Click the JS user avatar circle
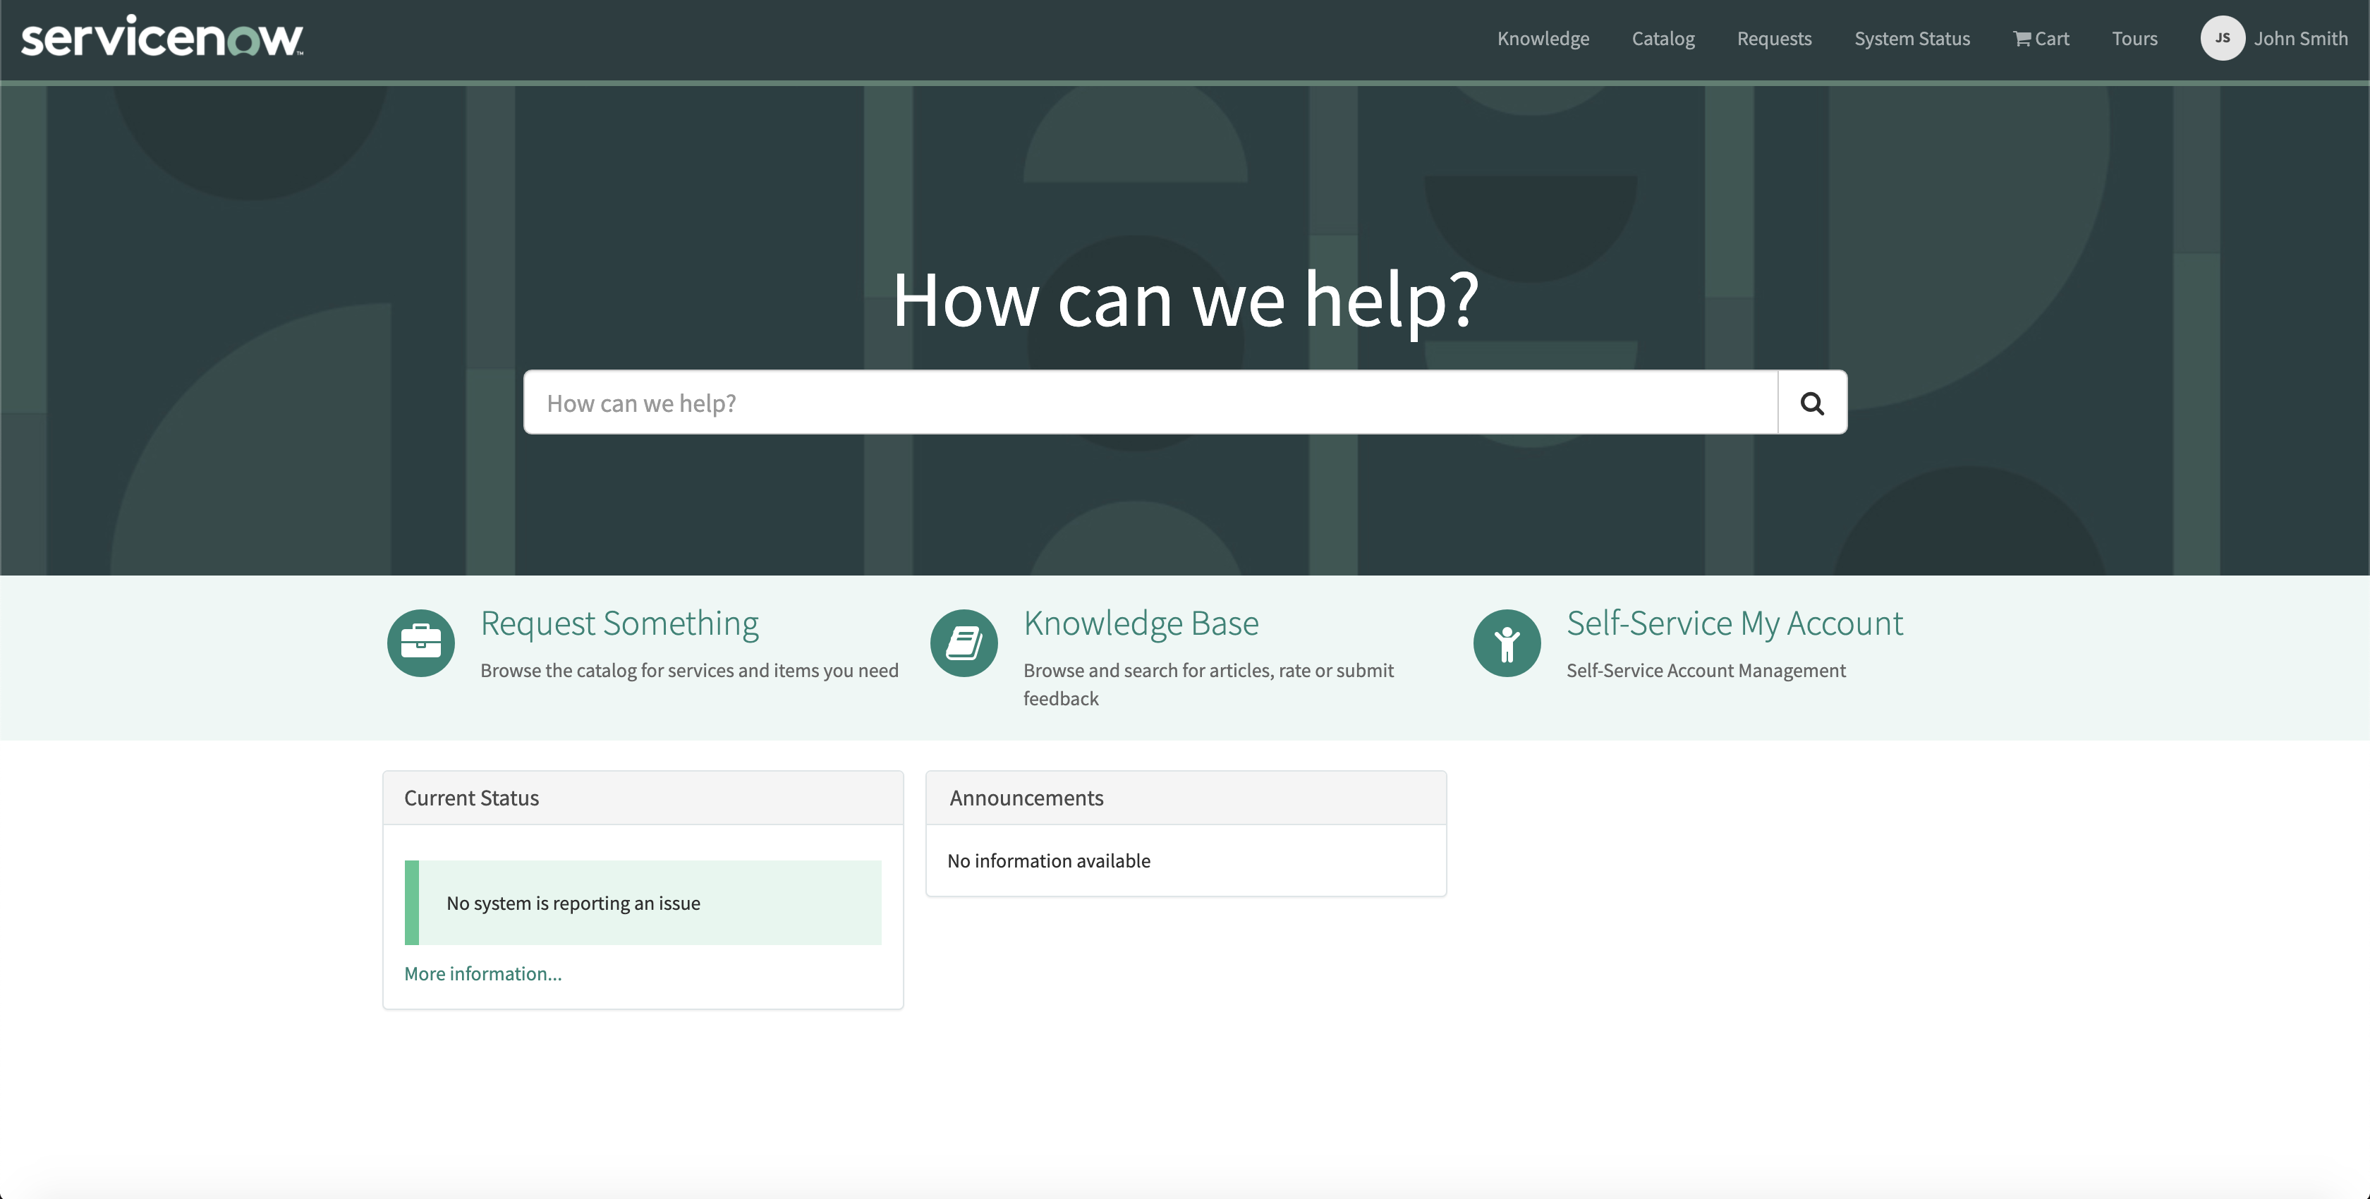 click(x=2222, y=39)
